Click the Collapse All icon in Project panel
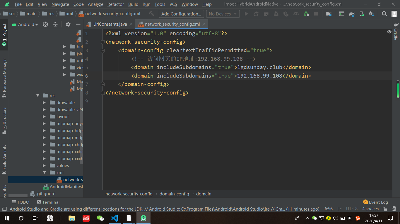Screen dimensions: 400x224 [55, 24]
